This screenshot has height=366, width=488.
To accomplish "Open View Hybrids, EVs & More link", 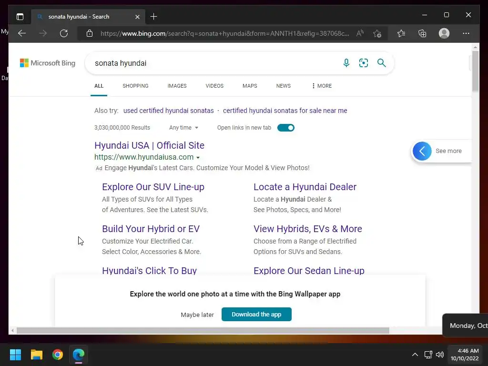I will click(x=308, y=229).
